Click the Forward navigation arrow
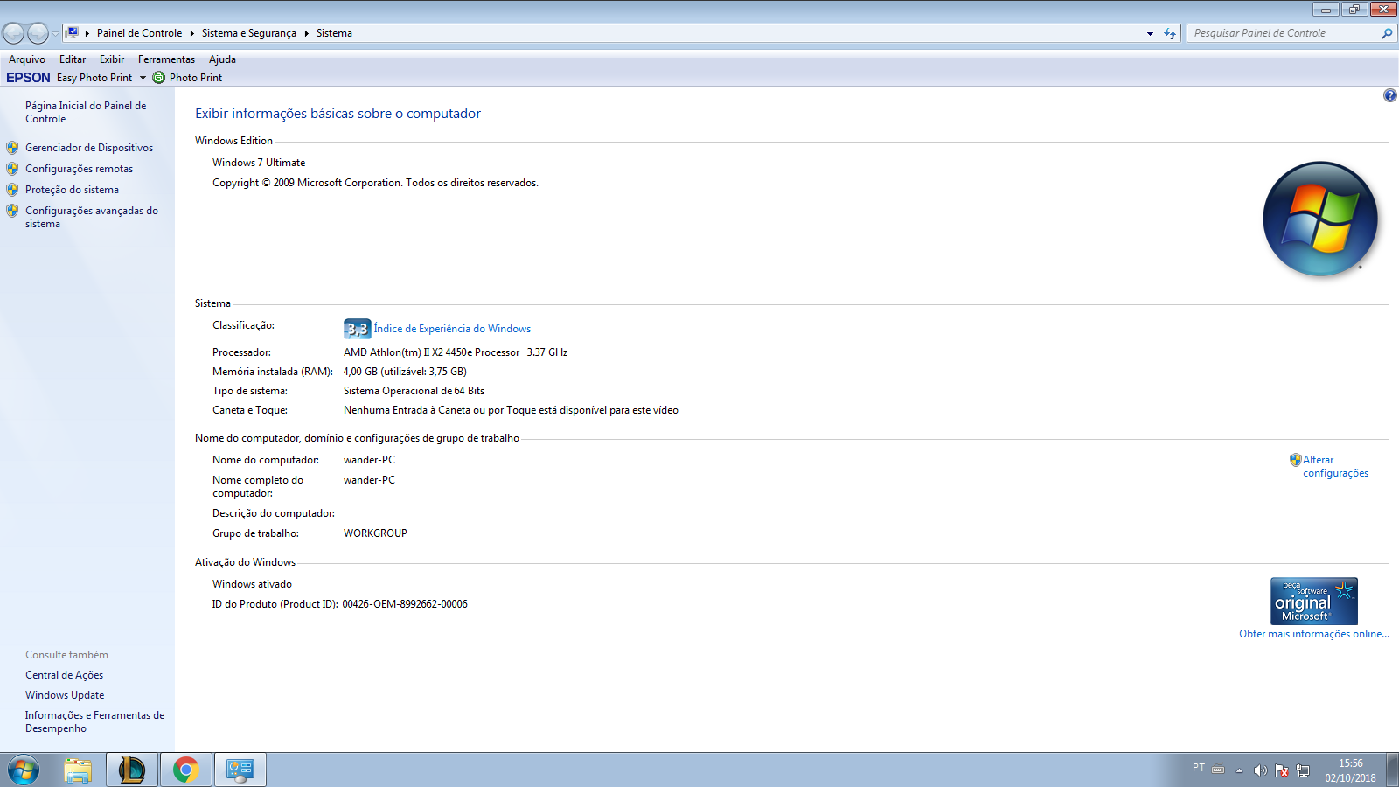 (38, 33)
